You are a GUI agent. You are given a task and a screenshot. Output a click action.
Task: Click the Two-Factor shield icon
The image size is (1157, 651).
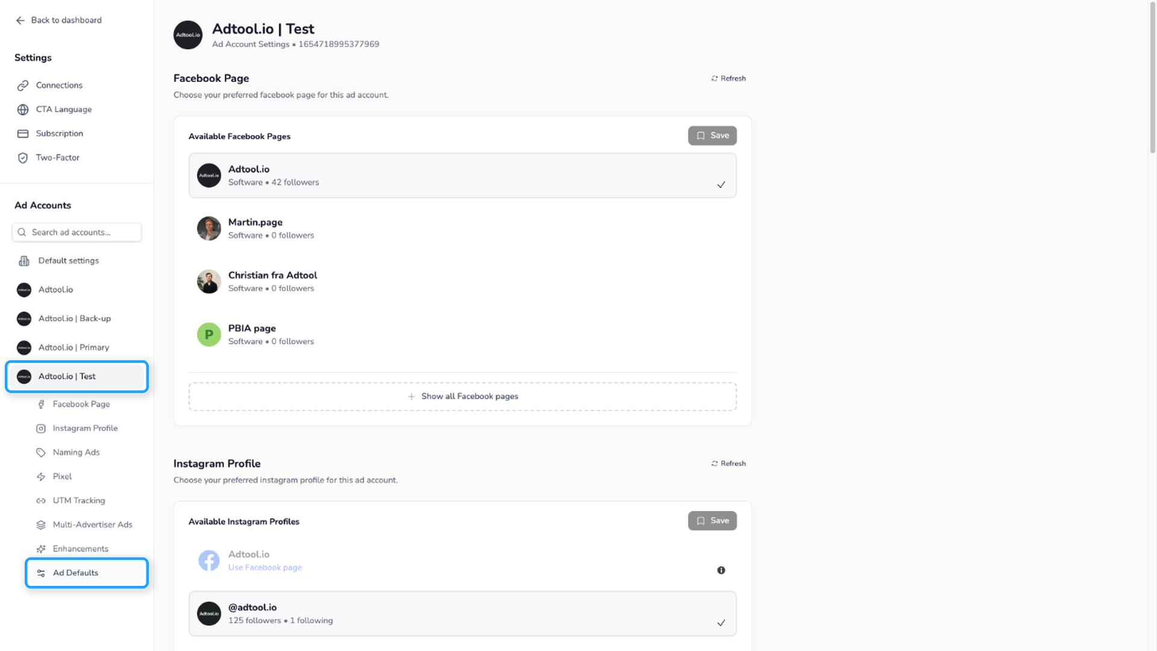pyautogui.click(x=23, y=158)
